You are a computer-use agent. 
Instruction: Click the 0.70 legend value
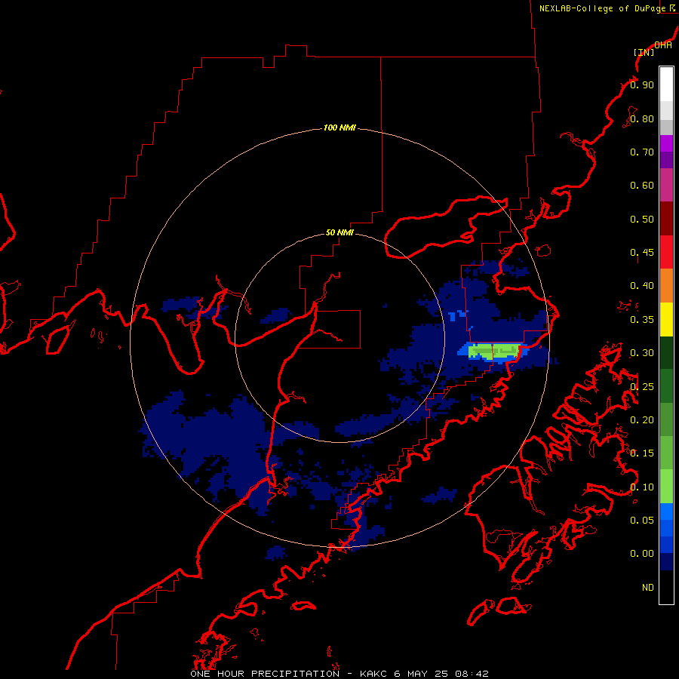(x=642, y=152)
